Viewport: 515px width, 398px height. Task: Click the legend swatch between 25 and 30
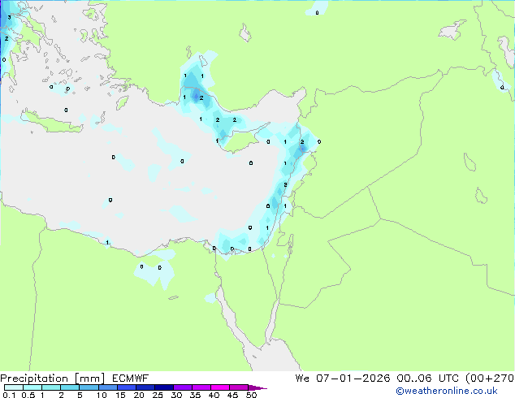[x=164, y=387]
